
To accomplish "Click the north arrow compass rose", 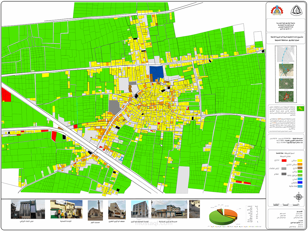I will pyautogui.click(x=299, y=197).
